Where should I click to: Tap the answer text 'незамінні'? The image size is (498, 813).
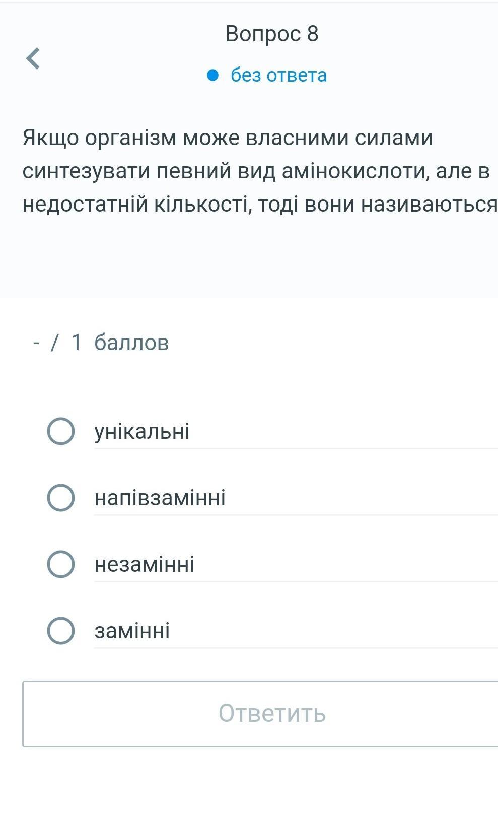point(145,565)
